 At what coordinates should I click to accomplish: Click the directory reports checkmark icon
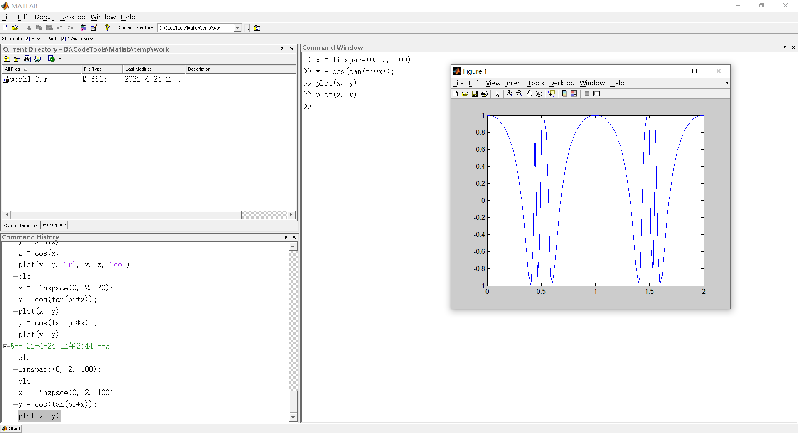[52, 59]
